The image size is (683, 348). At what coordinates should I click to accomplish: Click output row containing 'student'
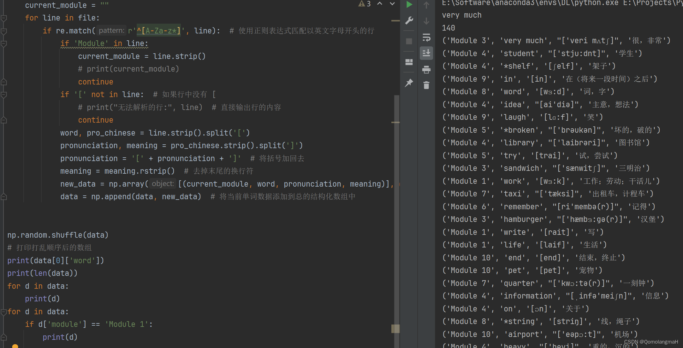coord(542,54)
